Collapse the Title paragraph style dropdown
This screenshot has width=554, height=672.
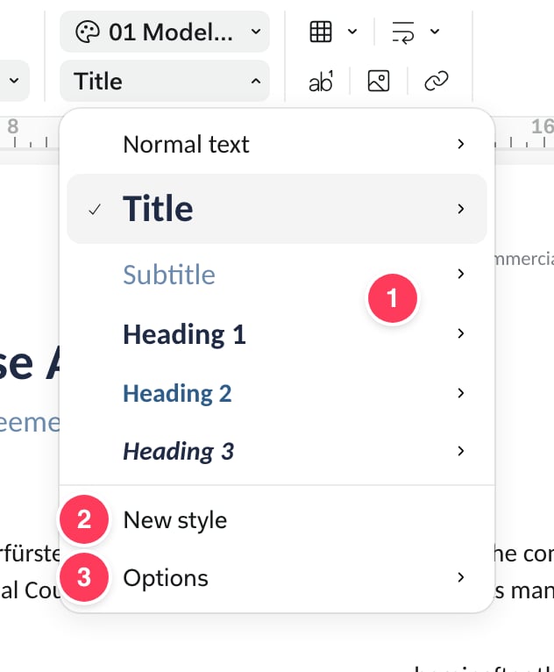pyautogui.click(x=165, y=81)
